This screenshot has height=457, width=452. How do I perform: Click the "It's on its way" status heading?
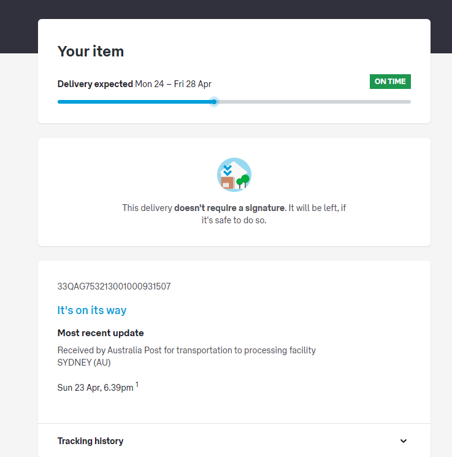[x=92, y=310]
